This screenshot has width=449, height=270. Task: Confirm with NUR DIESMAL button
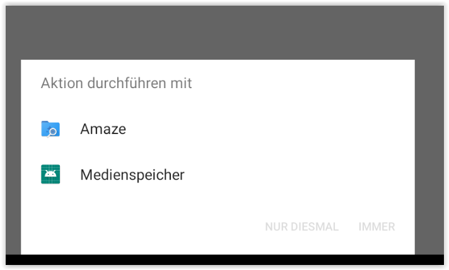click(302, 227)
